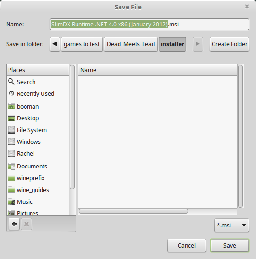Select the 'Desktop' label in Places
Screen dimensions: 256x259
tap(28, 118)
